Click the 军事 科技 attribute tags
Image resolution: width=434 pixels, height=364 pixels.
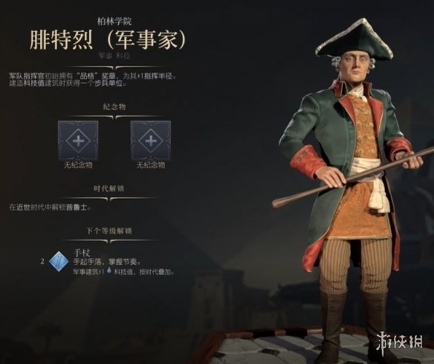[114, 56]
